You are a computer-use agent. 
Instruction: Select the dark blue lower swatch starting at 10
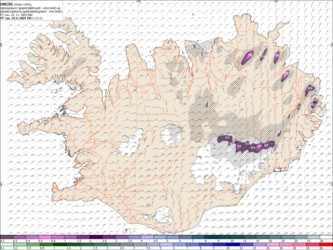pos(233,244)
